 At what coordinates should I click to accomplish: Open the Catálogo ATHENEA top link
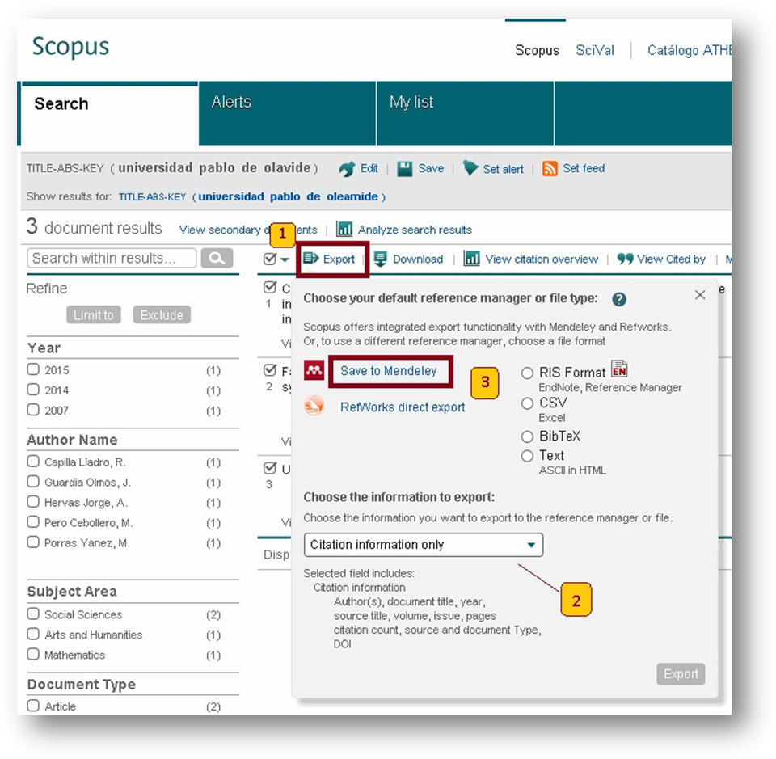point(690,50)
